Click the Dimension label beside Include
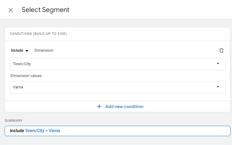Screen dimensions: 232x145 tap(44, 50)
